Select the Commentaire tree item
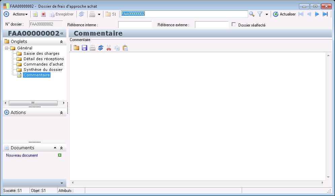The image size is (335, 196). click(37, 75)
